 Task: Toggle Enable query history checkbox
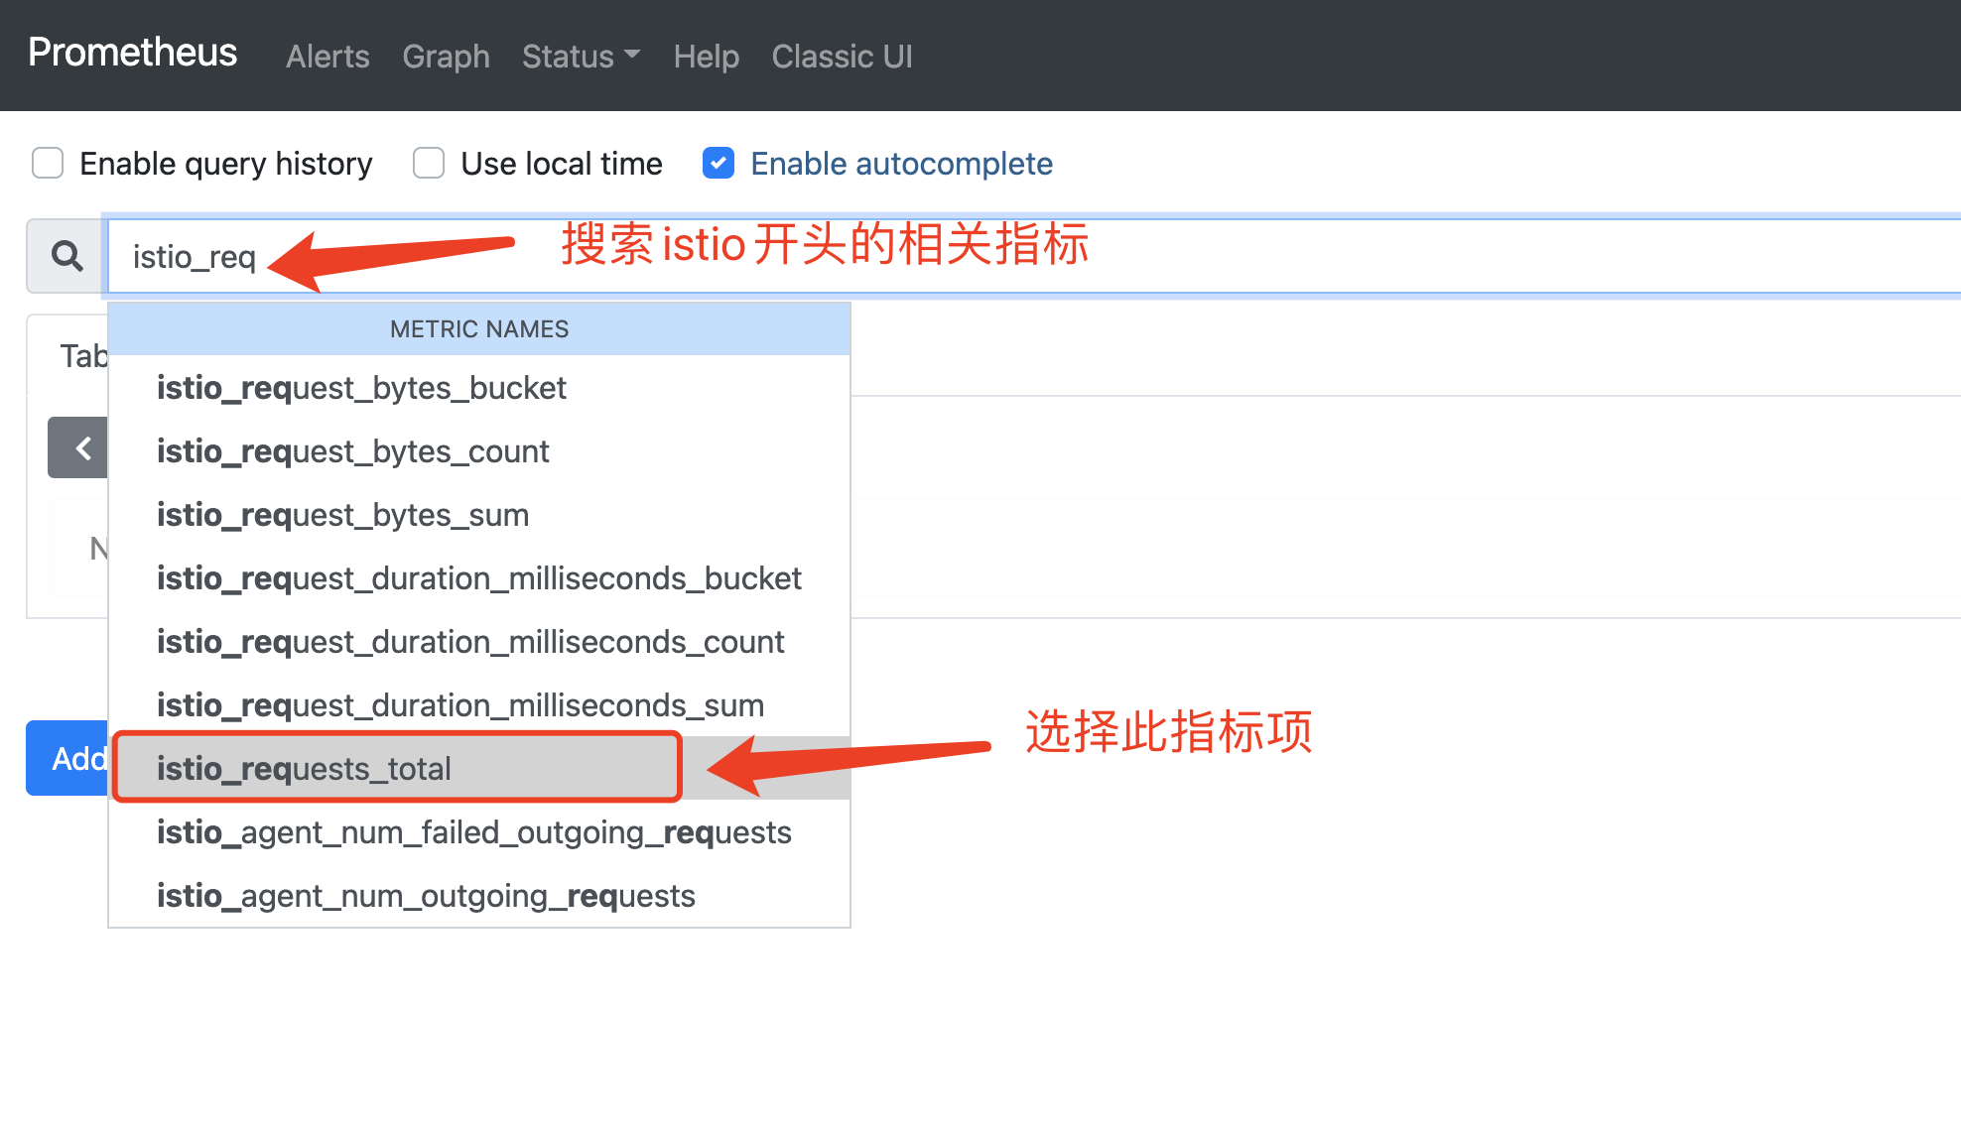48,163
